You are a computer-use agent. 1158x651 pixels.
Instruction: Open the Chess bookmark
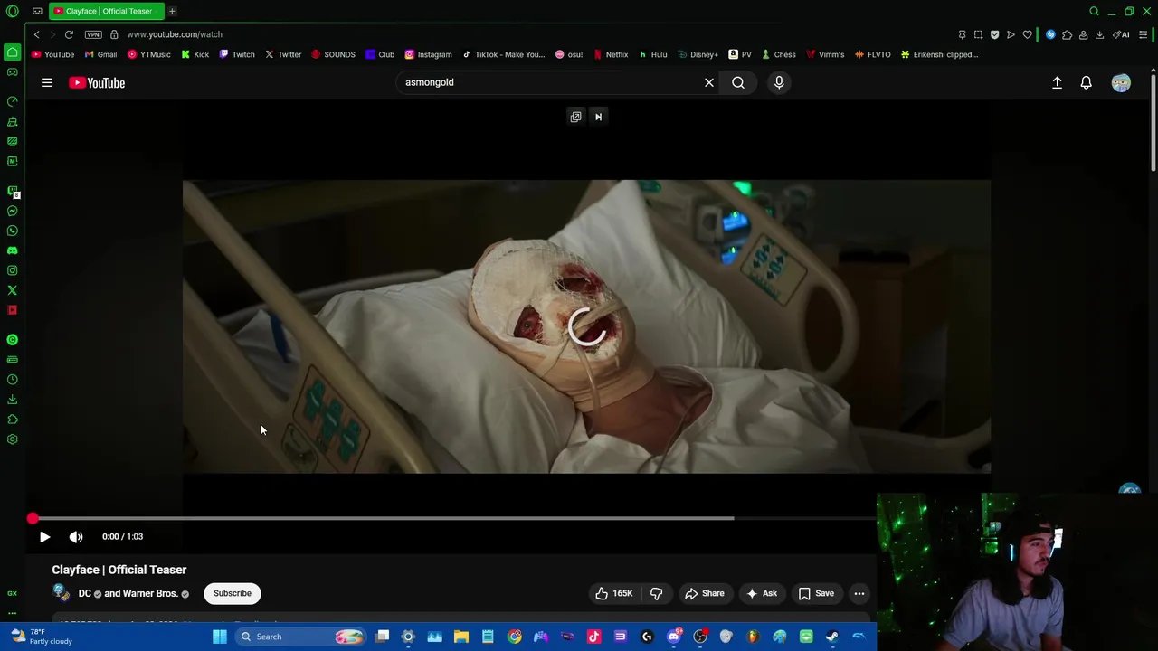point(778,54)
